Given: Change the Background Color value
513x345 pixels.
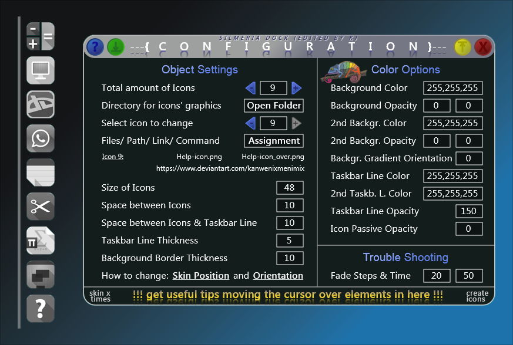Looking at the screenshot, I should click(x=452, y=88).
